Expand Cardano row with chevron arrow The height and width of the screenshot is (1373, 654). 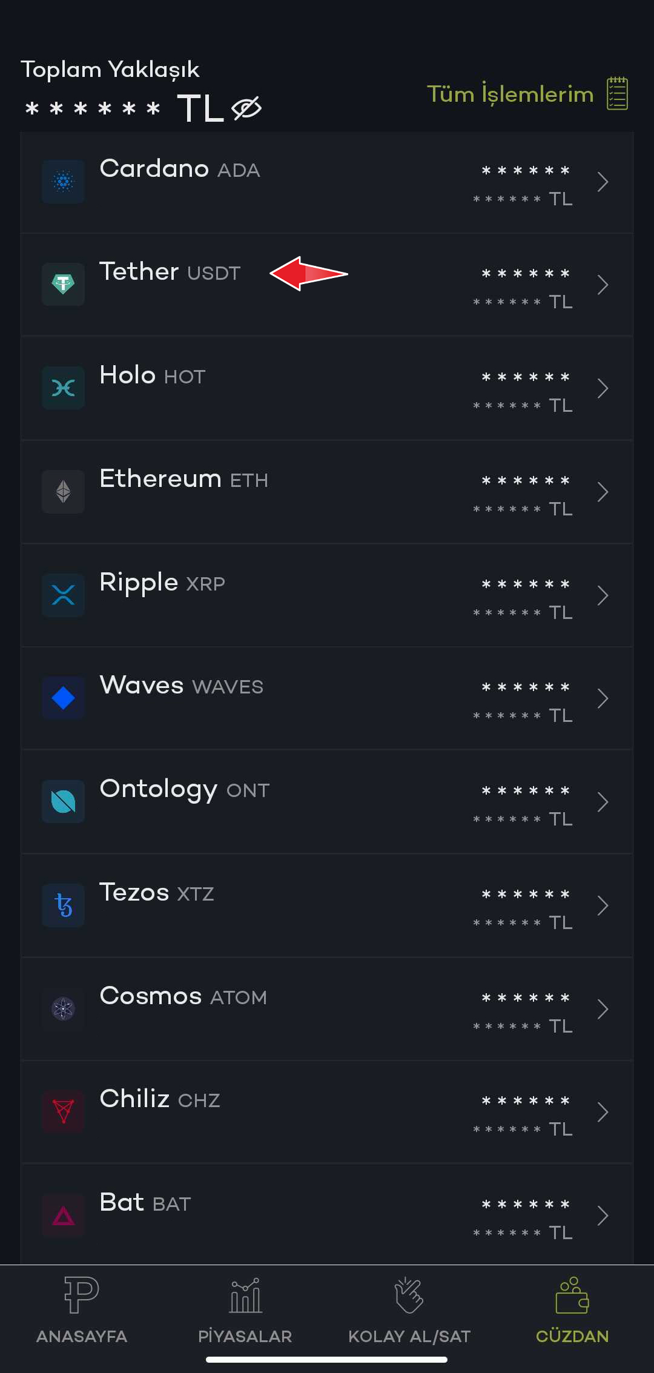click(603, 182)
